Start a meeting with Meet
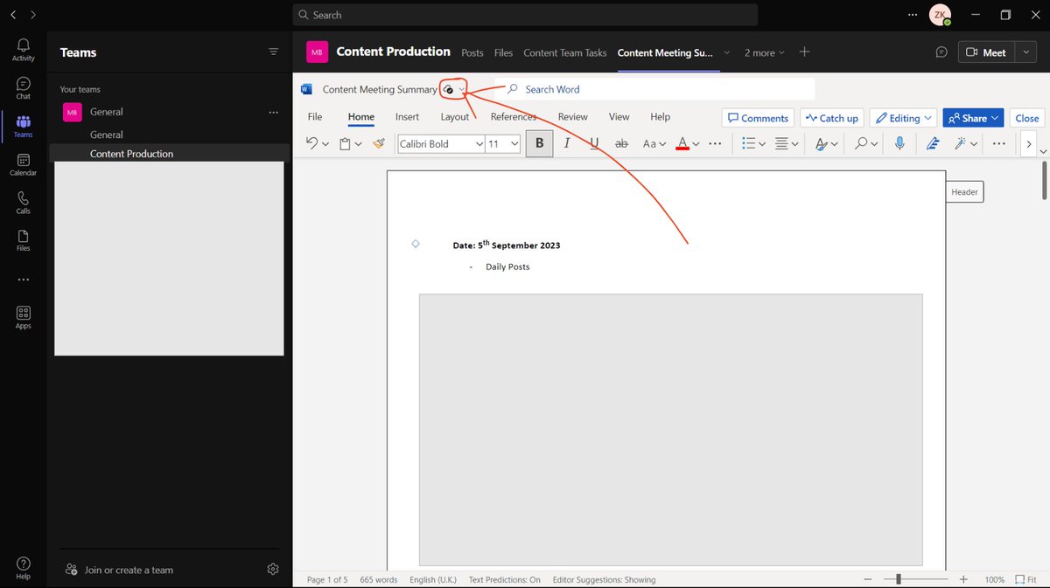 click(987, 52)
